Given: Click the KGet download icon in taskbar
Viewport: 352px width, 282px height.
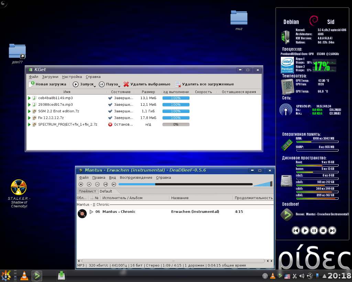Looking at the screenshot, I should 61,276.
